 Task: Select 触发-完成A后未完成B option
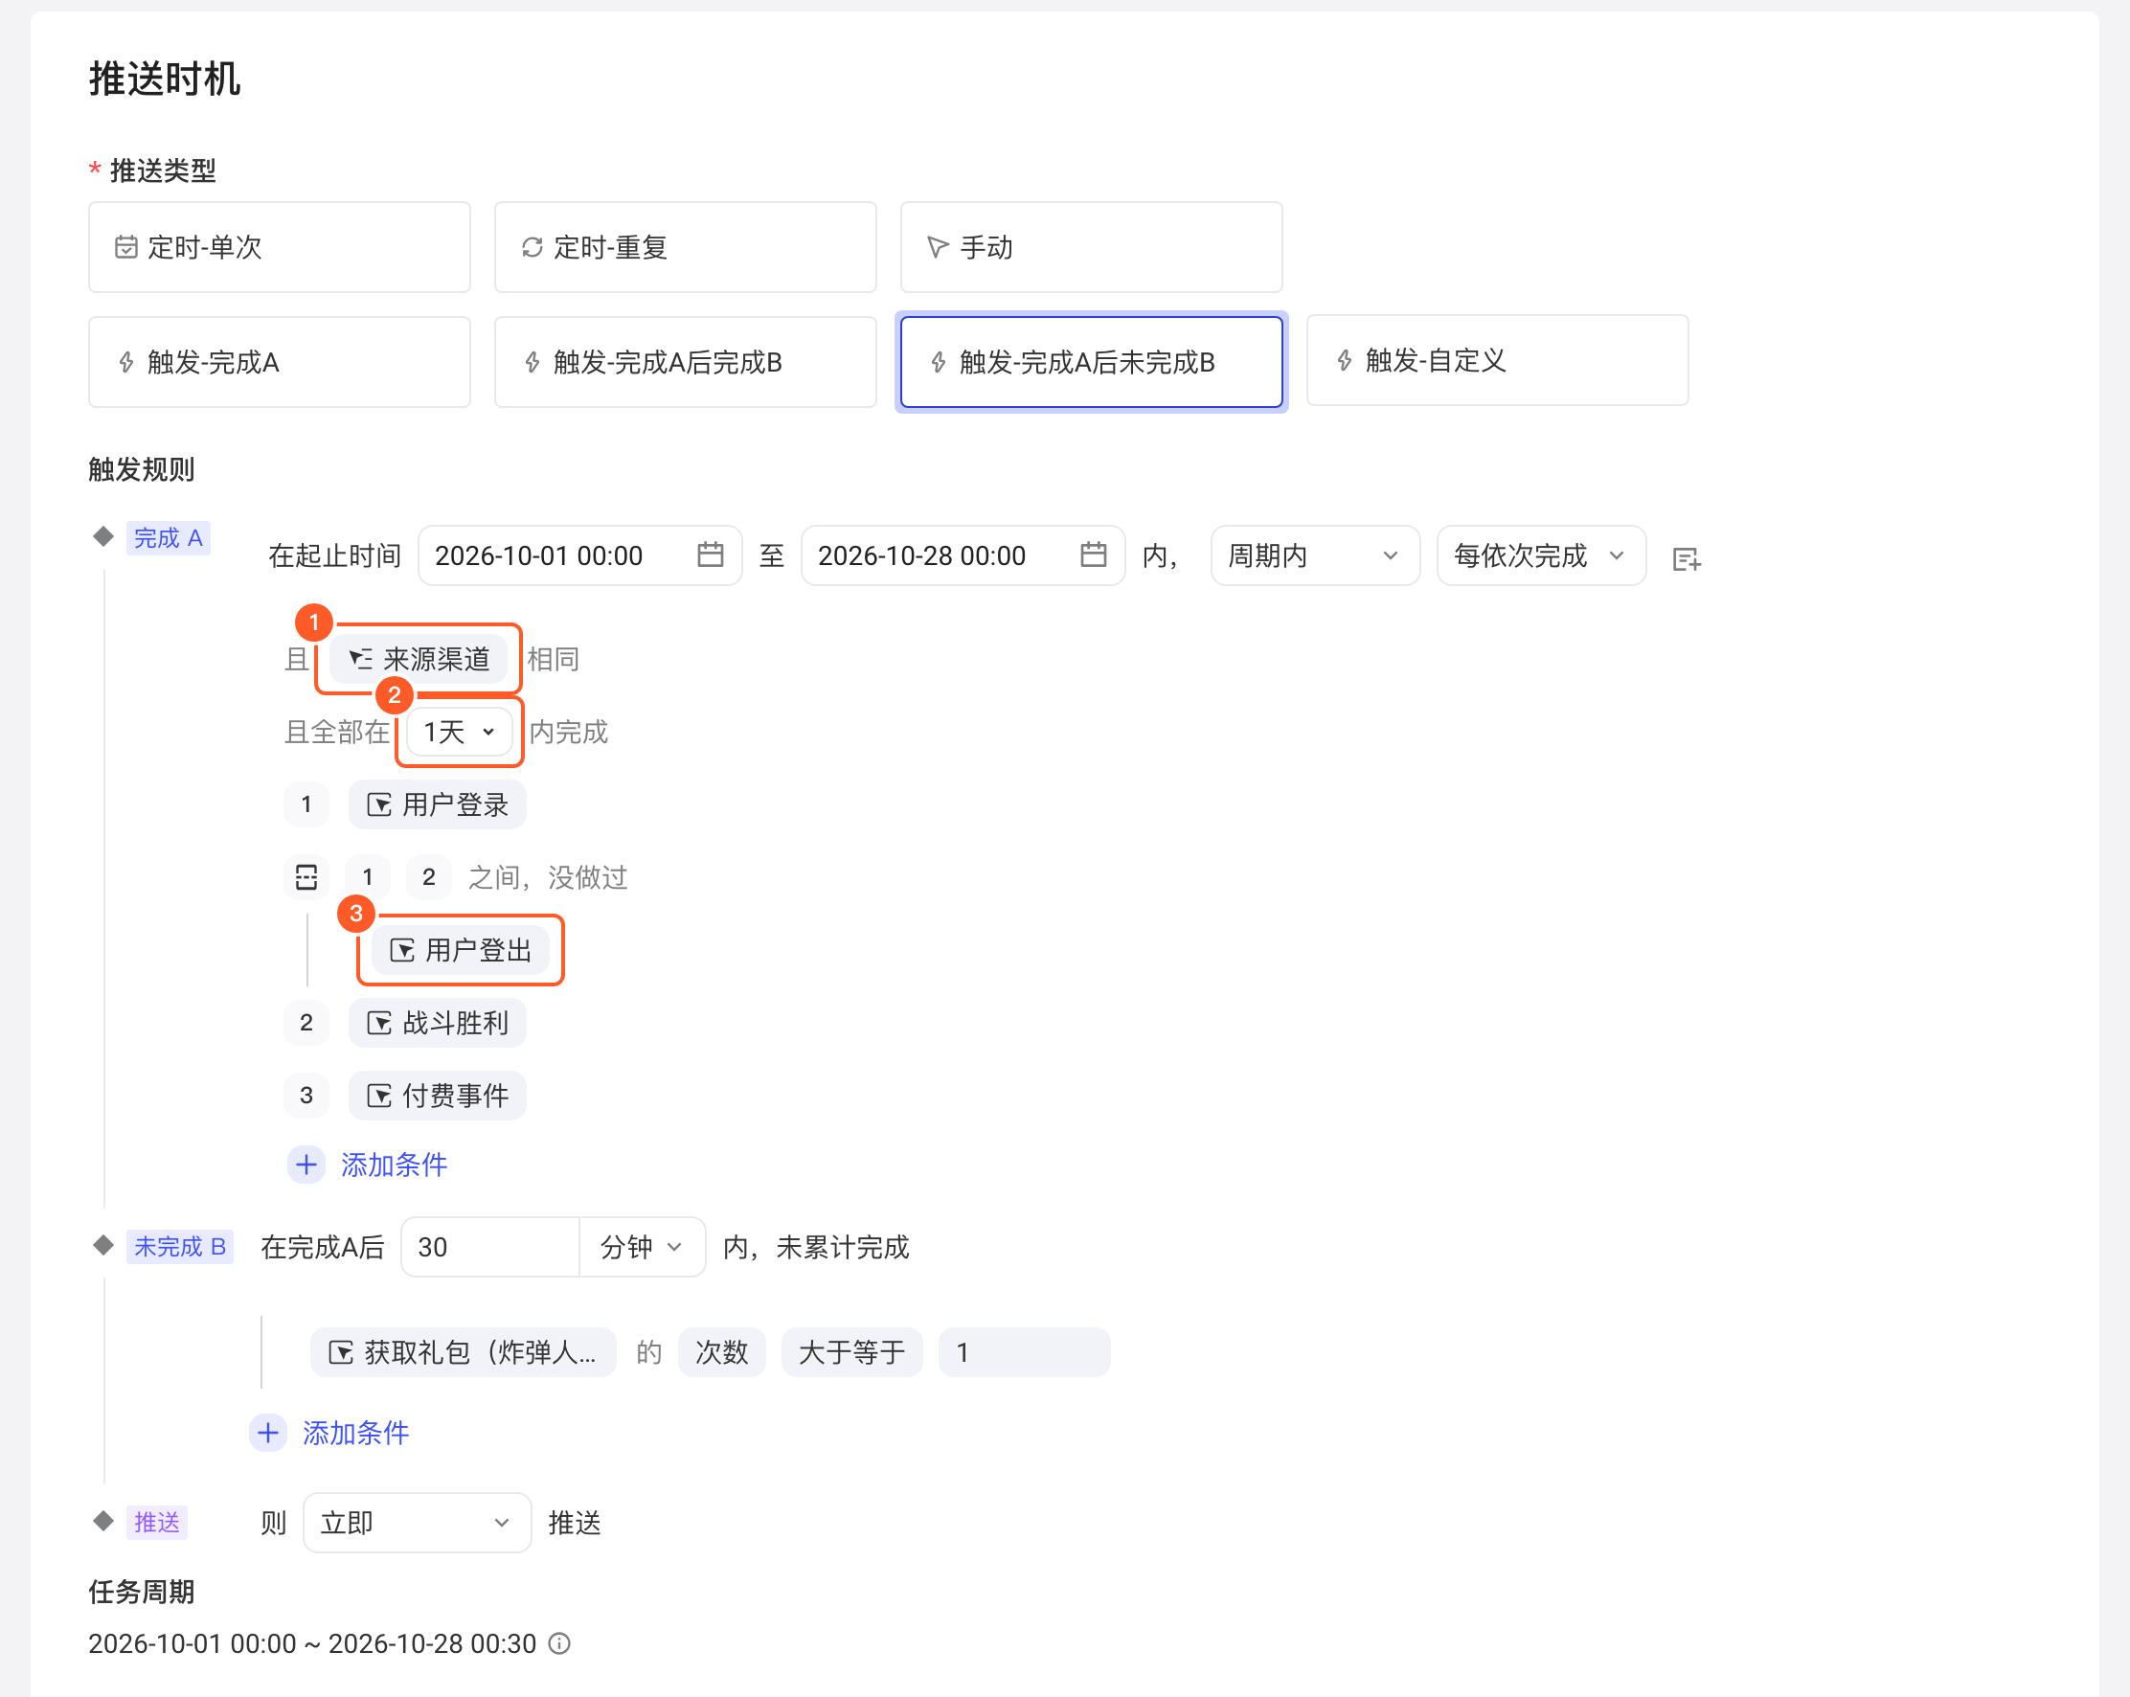point(1091,362)
